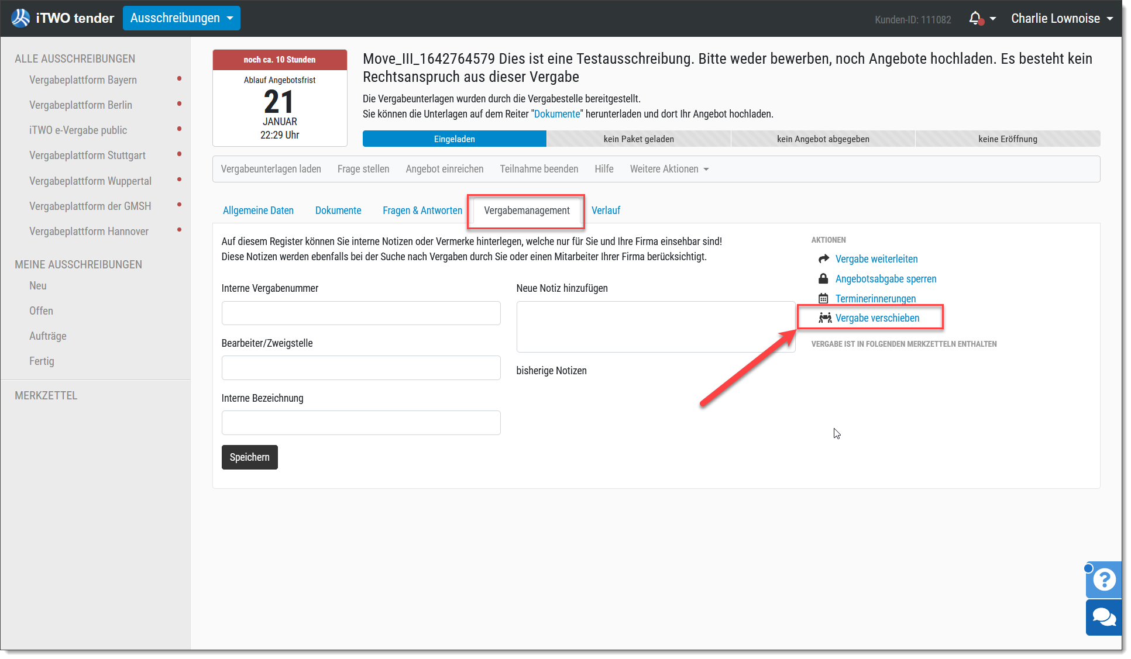Expand the Weitere Aktionen menu

point(669,169)
